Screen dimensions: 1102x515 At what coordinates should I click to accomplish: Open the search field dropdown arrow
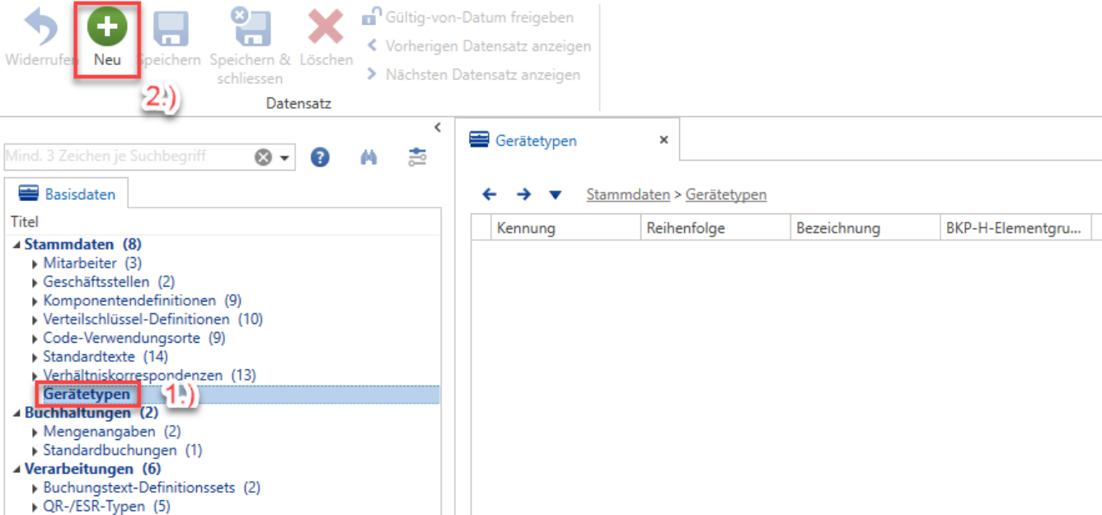(x=285, y=157)
